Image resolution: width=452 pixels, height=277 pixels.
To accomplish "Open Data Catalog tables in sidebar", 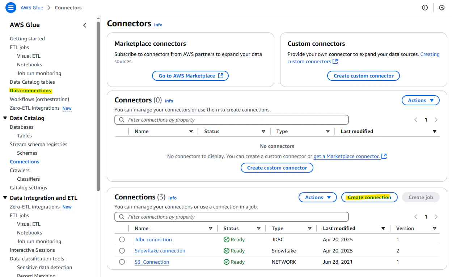I will tap(32, 82).
